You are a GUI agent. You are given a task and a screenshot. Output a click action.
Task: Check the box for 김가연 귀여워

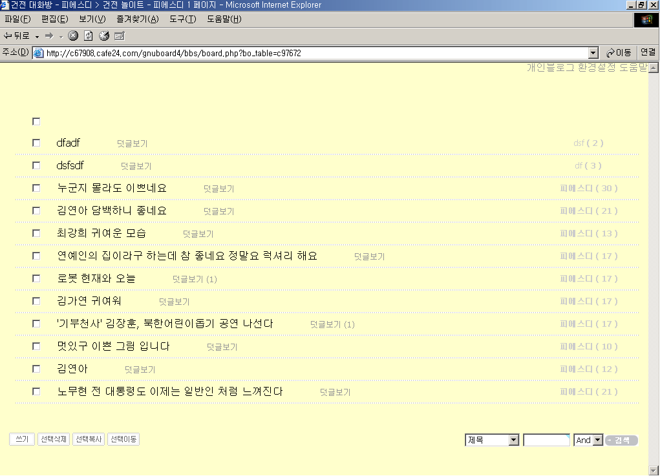[36, 301]
